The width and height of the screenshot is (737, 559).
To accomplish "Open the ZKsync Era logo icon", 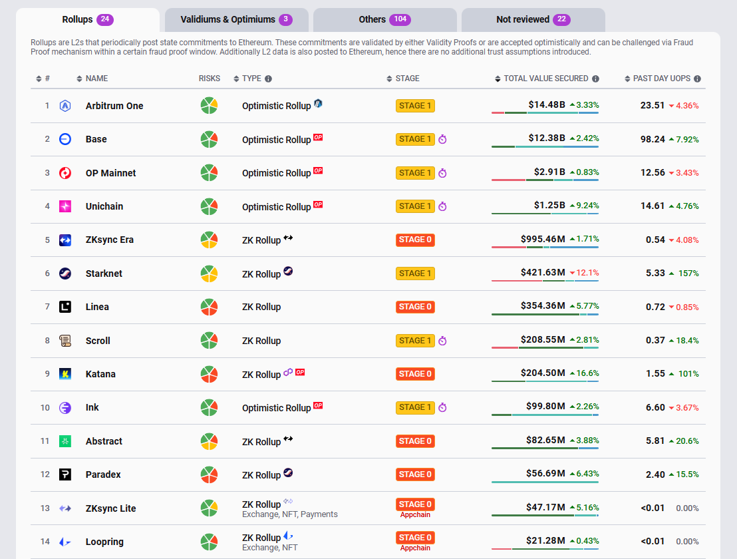I will click(65, 240).
